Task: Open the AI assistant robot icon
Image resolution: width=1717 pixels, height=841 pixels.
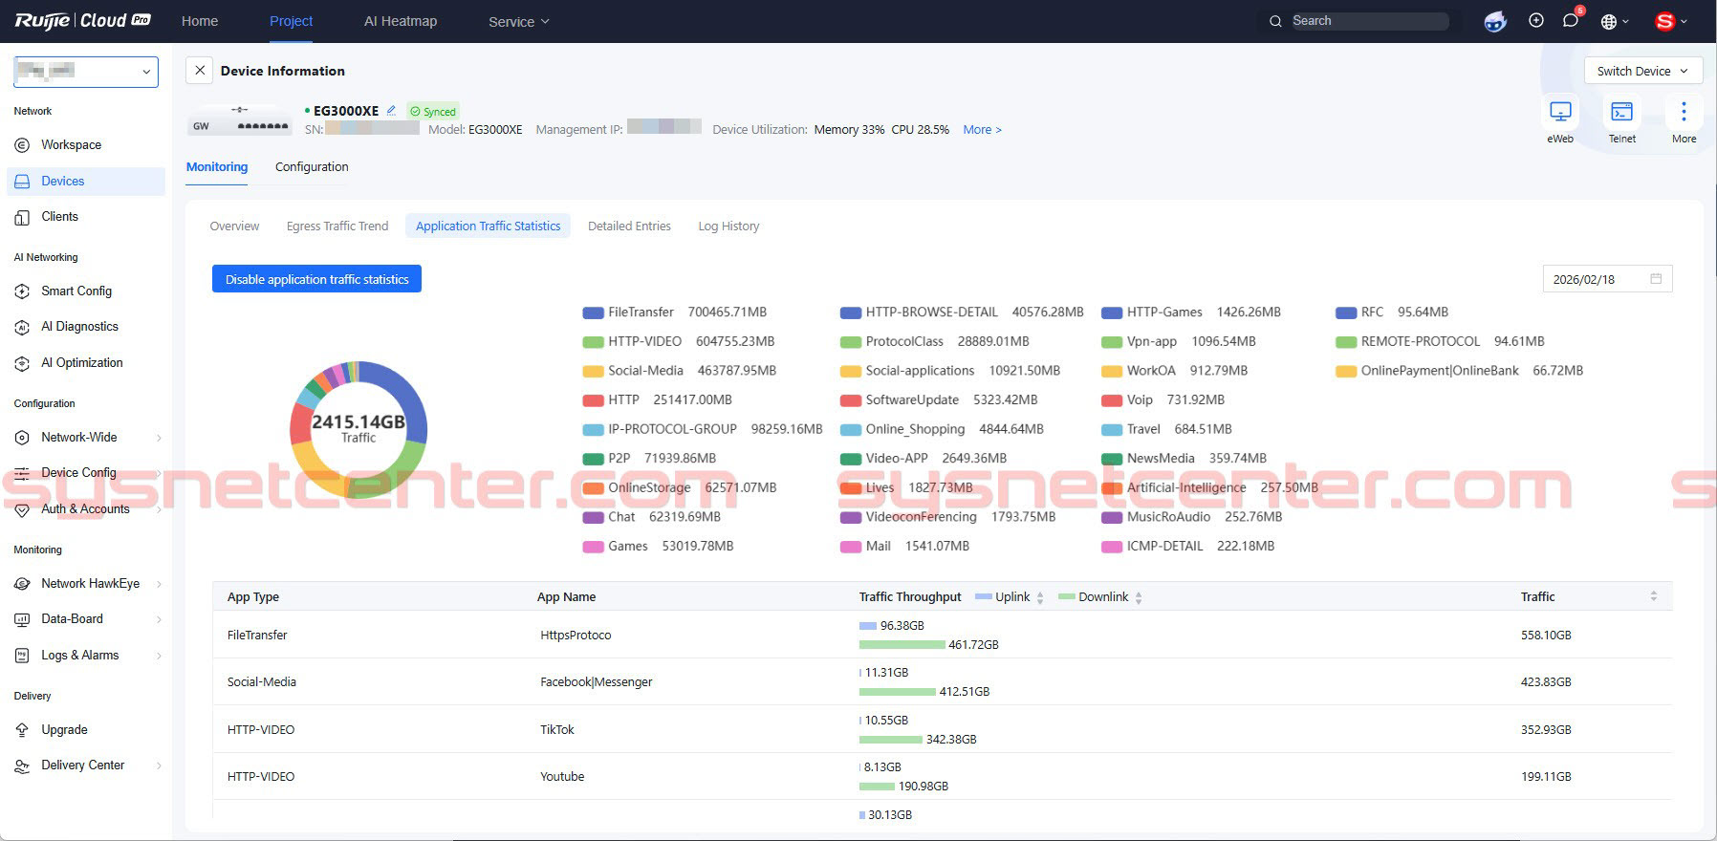Action: pyautogui.click(x=1495, y=21)
